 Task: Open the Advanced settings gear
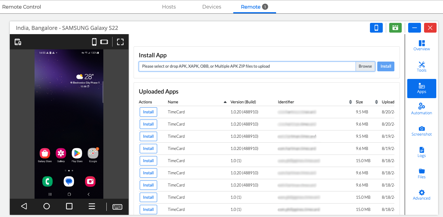422,193
